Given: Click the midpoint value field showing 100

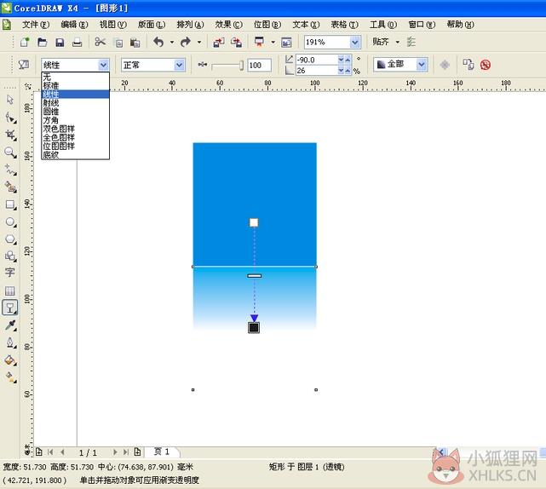Looking at the screenshot, I should pyautogui.click(x=260, y=65).
